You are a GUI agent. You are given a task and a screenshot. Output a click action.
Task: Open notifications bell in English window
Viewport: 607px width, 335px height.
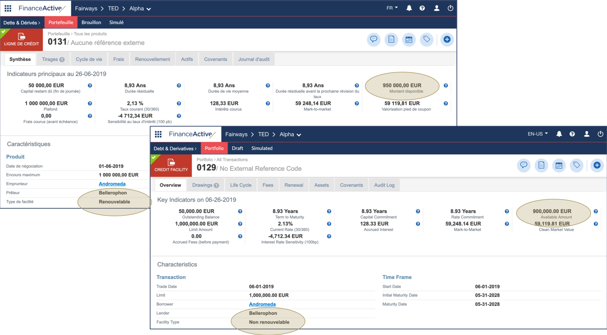[x=559, y=134]
